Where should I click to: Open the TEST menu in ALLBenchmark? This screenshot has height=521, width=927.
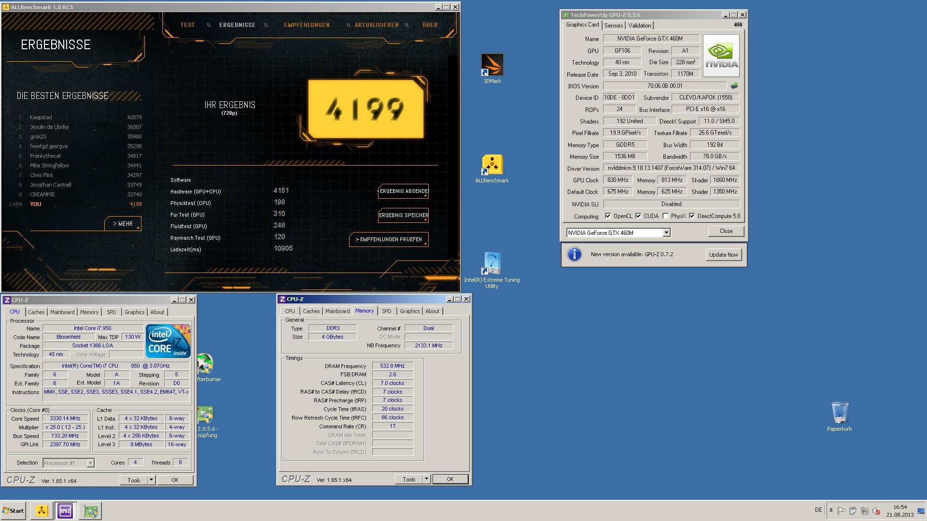pos(187,25)
